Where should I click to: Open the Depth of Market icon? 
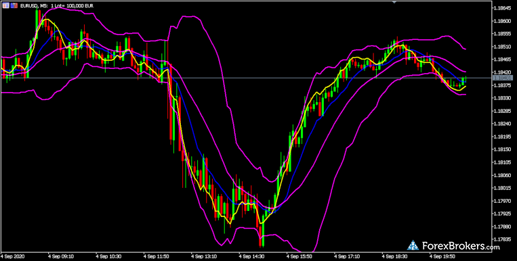[x=14, y=5]
